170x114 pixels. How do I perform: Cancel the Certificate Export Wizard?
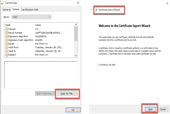coord(163,109)
